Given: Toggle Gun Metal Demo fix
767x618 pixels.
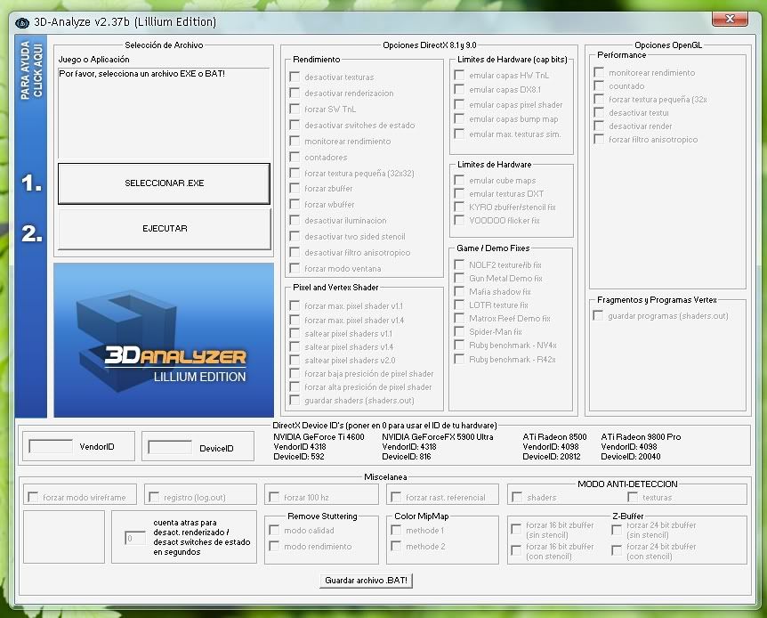Looking at the screenshot, I should click(459, 278).
